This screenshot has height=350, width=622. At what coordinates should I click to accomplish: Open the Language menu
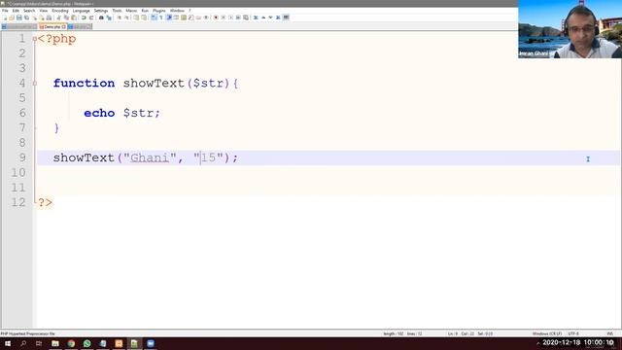[x=82, y=11]
